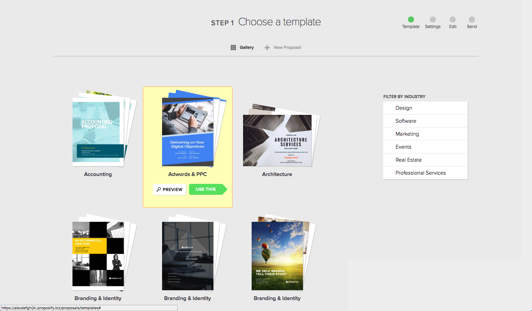This screenshot has height=311, width=532.
Task: Click the Branding & Identity title under dark gray template
Action: coord(187,298)
